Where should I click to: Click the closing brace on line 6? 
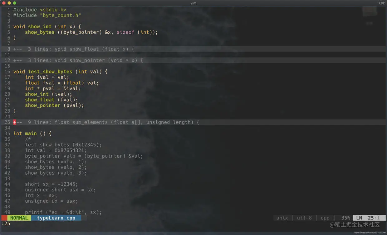(x=15, y=38)
